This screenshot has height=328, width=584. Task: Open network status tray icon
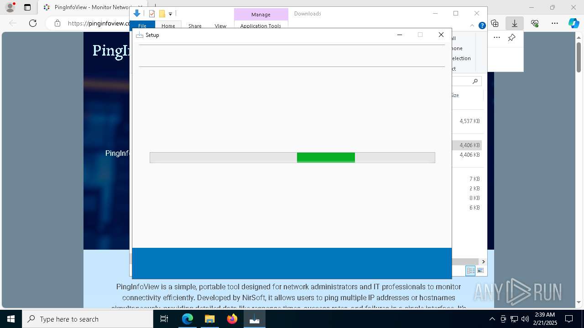click(x=514, y=319)
